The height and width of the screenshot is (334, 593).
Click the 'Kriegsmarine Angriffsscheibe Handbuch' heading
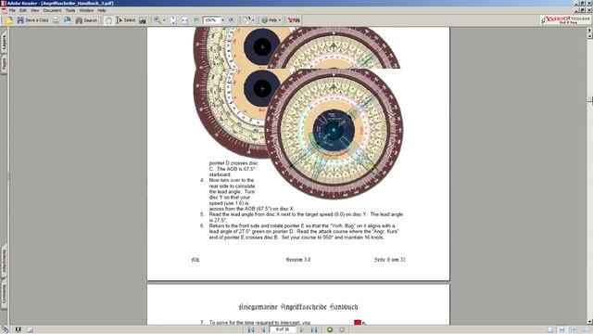pos(298,307)
